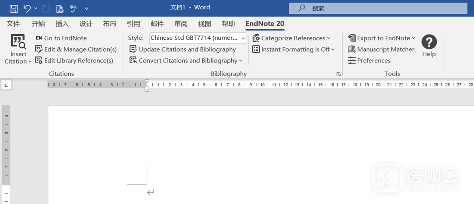Launch Manuscript Matcher tool

pyautogui.click(x=381, y=49)
